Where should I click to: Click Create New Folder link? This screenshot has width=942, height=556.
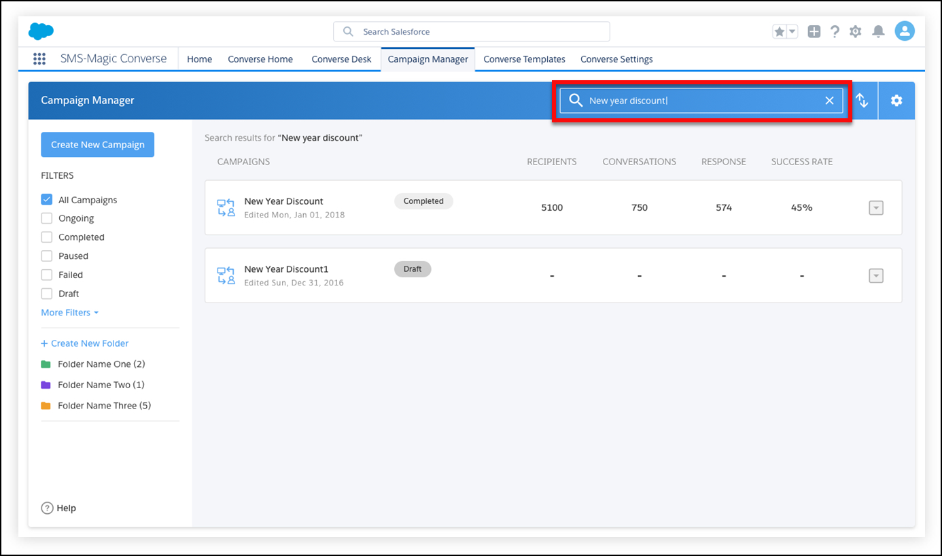click(84, 343)
